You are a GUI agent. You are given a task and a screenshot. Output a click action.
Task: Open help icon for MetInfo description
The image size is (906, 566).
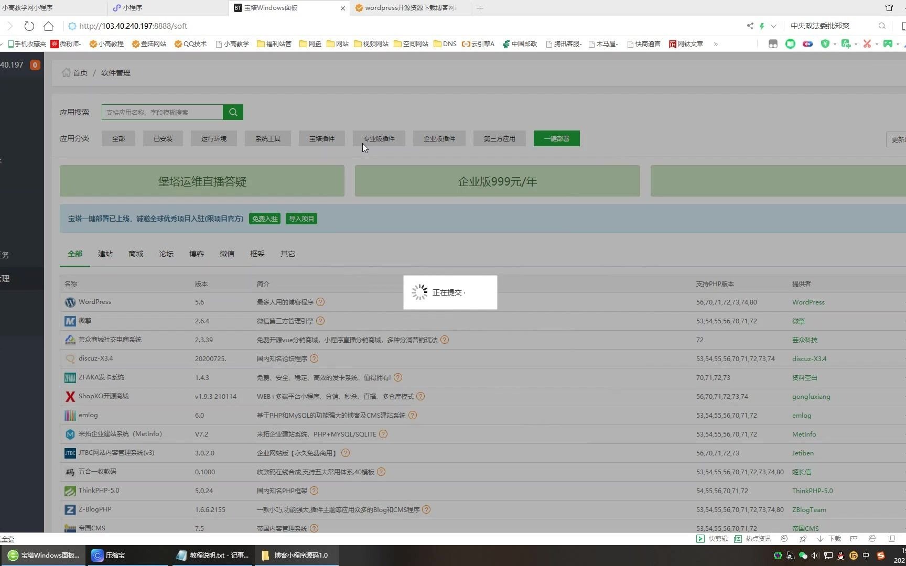tap(383, 434)
